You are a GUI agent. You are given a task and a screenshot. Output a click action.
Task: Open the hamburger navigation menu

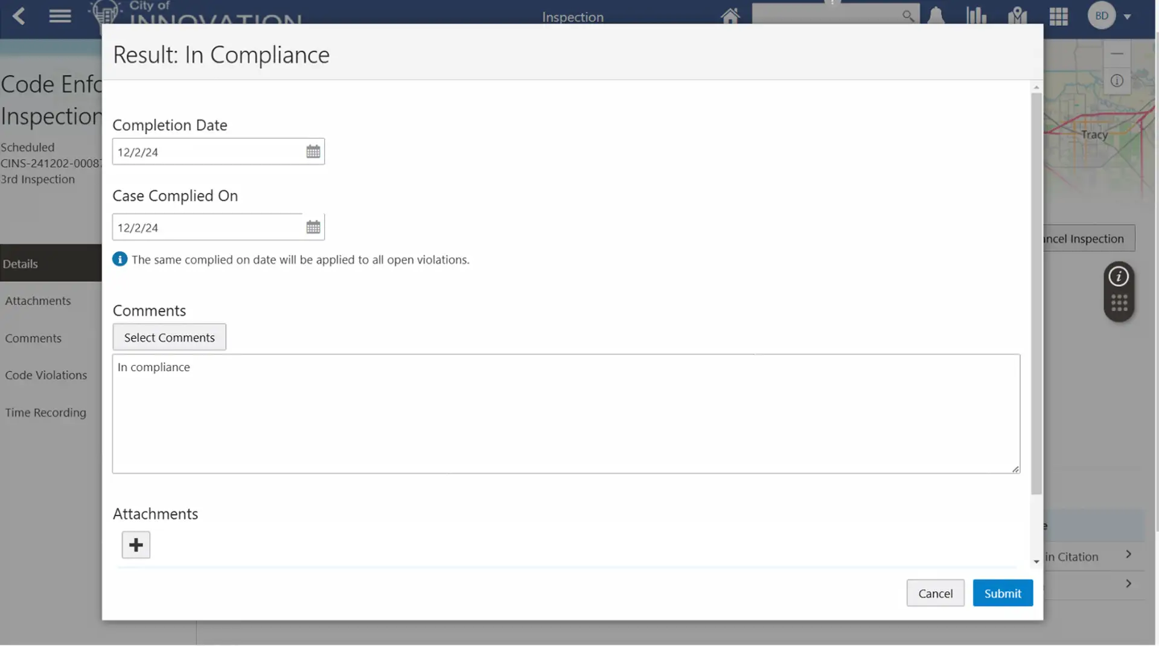(x=60, y=16)
